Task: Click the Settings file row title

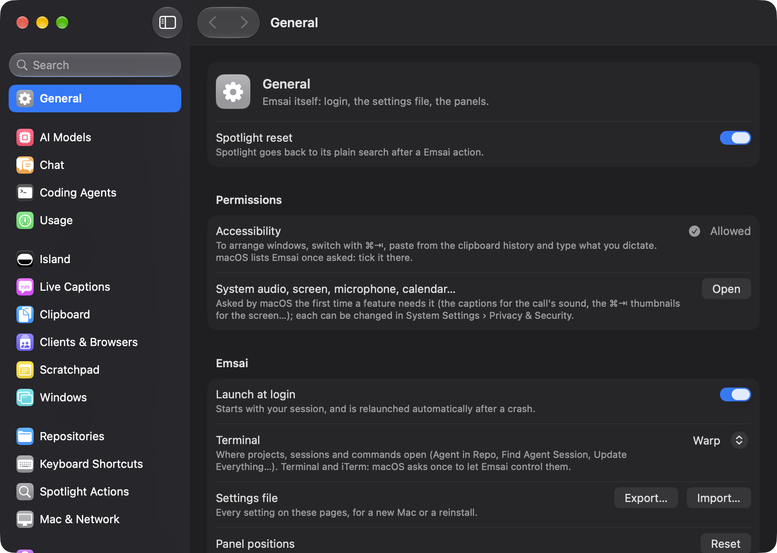Action: click(246, 498)
